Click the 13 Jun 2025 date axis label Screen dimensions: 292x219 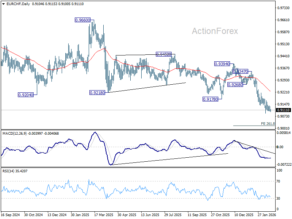pos(150,215)
